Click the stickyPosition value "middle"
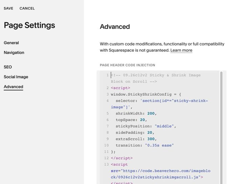The image size is (237, 184). pyautogui.click(x=164, y=126)
